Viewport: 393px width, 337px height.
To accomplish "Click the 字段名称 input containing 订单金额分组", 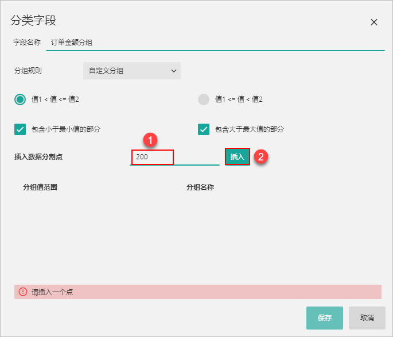I will 215,42.
